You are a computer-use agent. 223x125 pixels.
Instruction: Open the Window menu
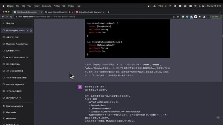pos(71,6)
